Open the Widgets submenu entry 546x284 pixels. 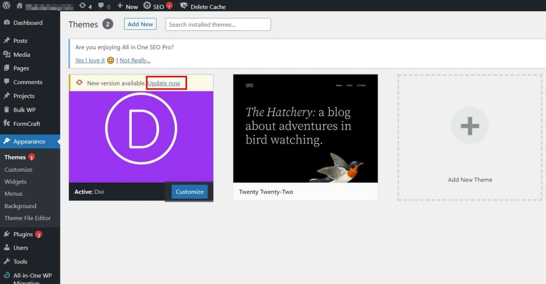tap(15, 181)
